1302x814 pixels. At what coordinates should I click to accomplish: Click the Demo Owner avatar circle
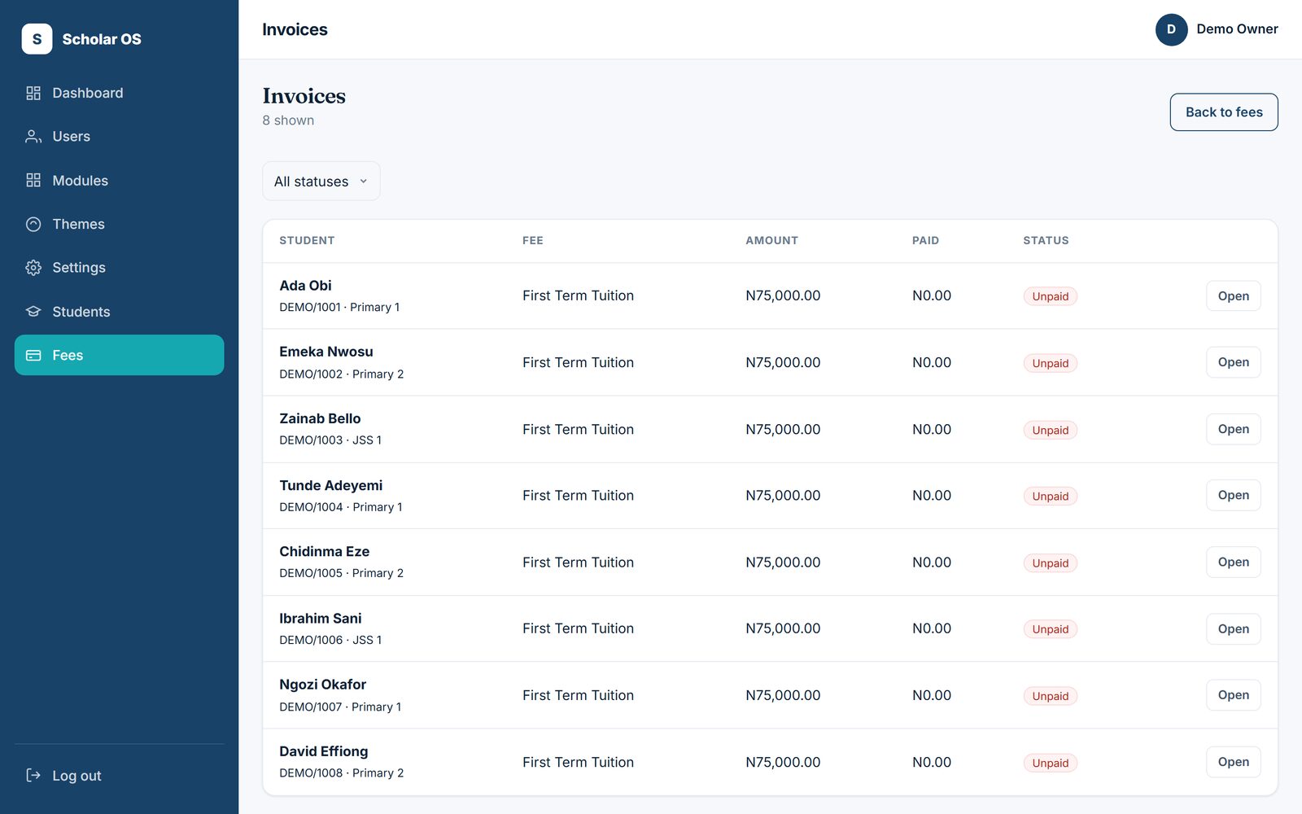(1171, 29)
